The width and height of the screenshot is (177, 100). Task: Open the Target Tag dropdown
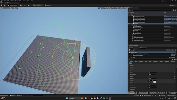152,78
